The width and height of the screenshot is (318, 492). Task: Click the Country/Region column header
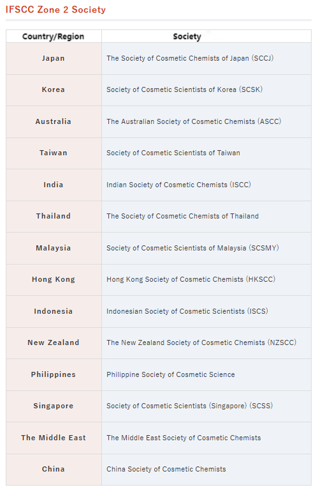[x=54, y=36]
